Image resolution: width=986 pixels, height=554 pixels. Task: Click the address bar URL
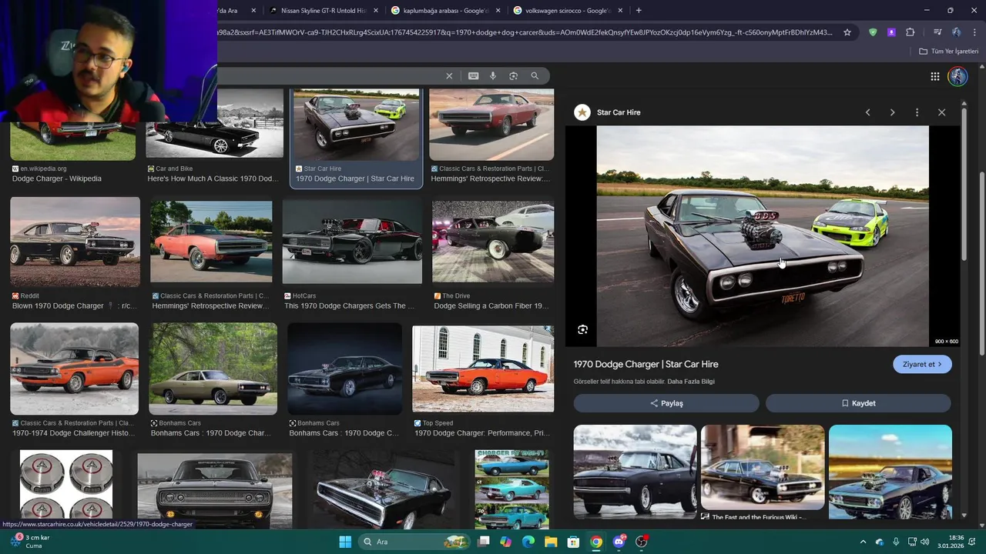coord(524,32)
